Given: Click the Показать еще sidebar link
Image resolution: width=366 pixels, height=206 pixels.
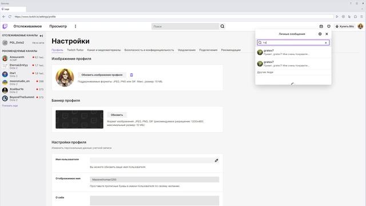Looking at the screenshot, I should point(10,105).
